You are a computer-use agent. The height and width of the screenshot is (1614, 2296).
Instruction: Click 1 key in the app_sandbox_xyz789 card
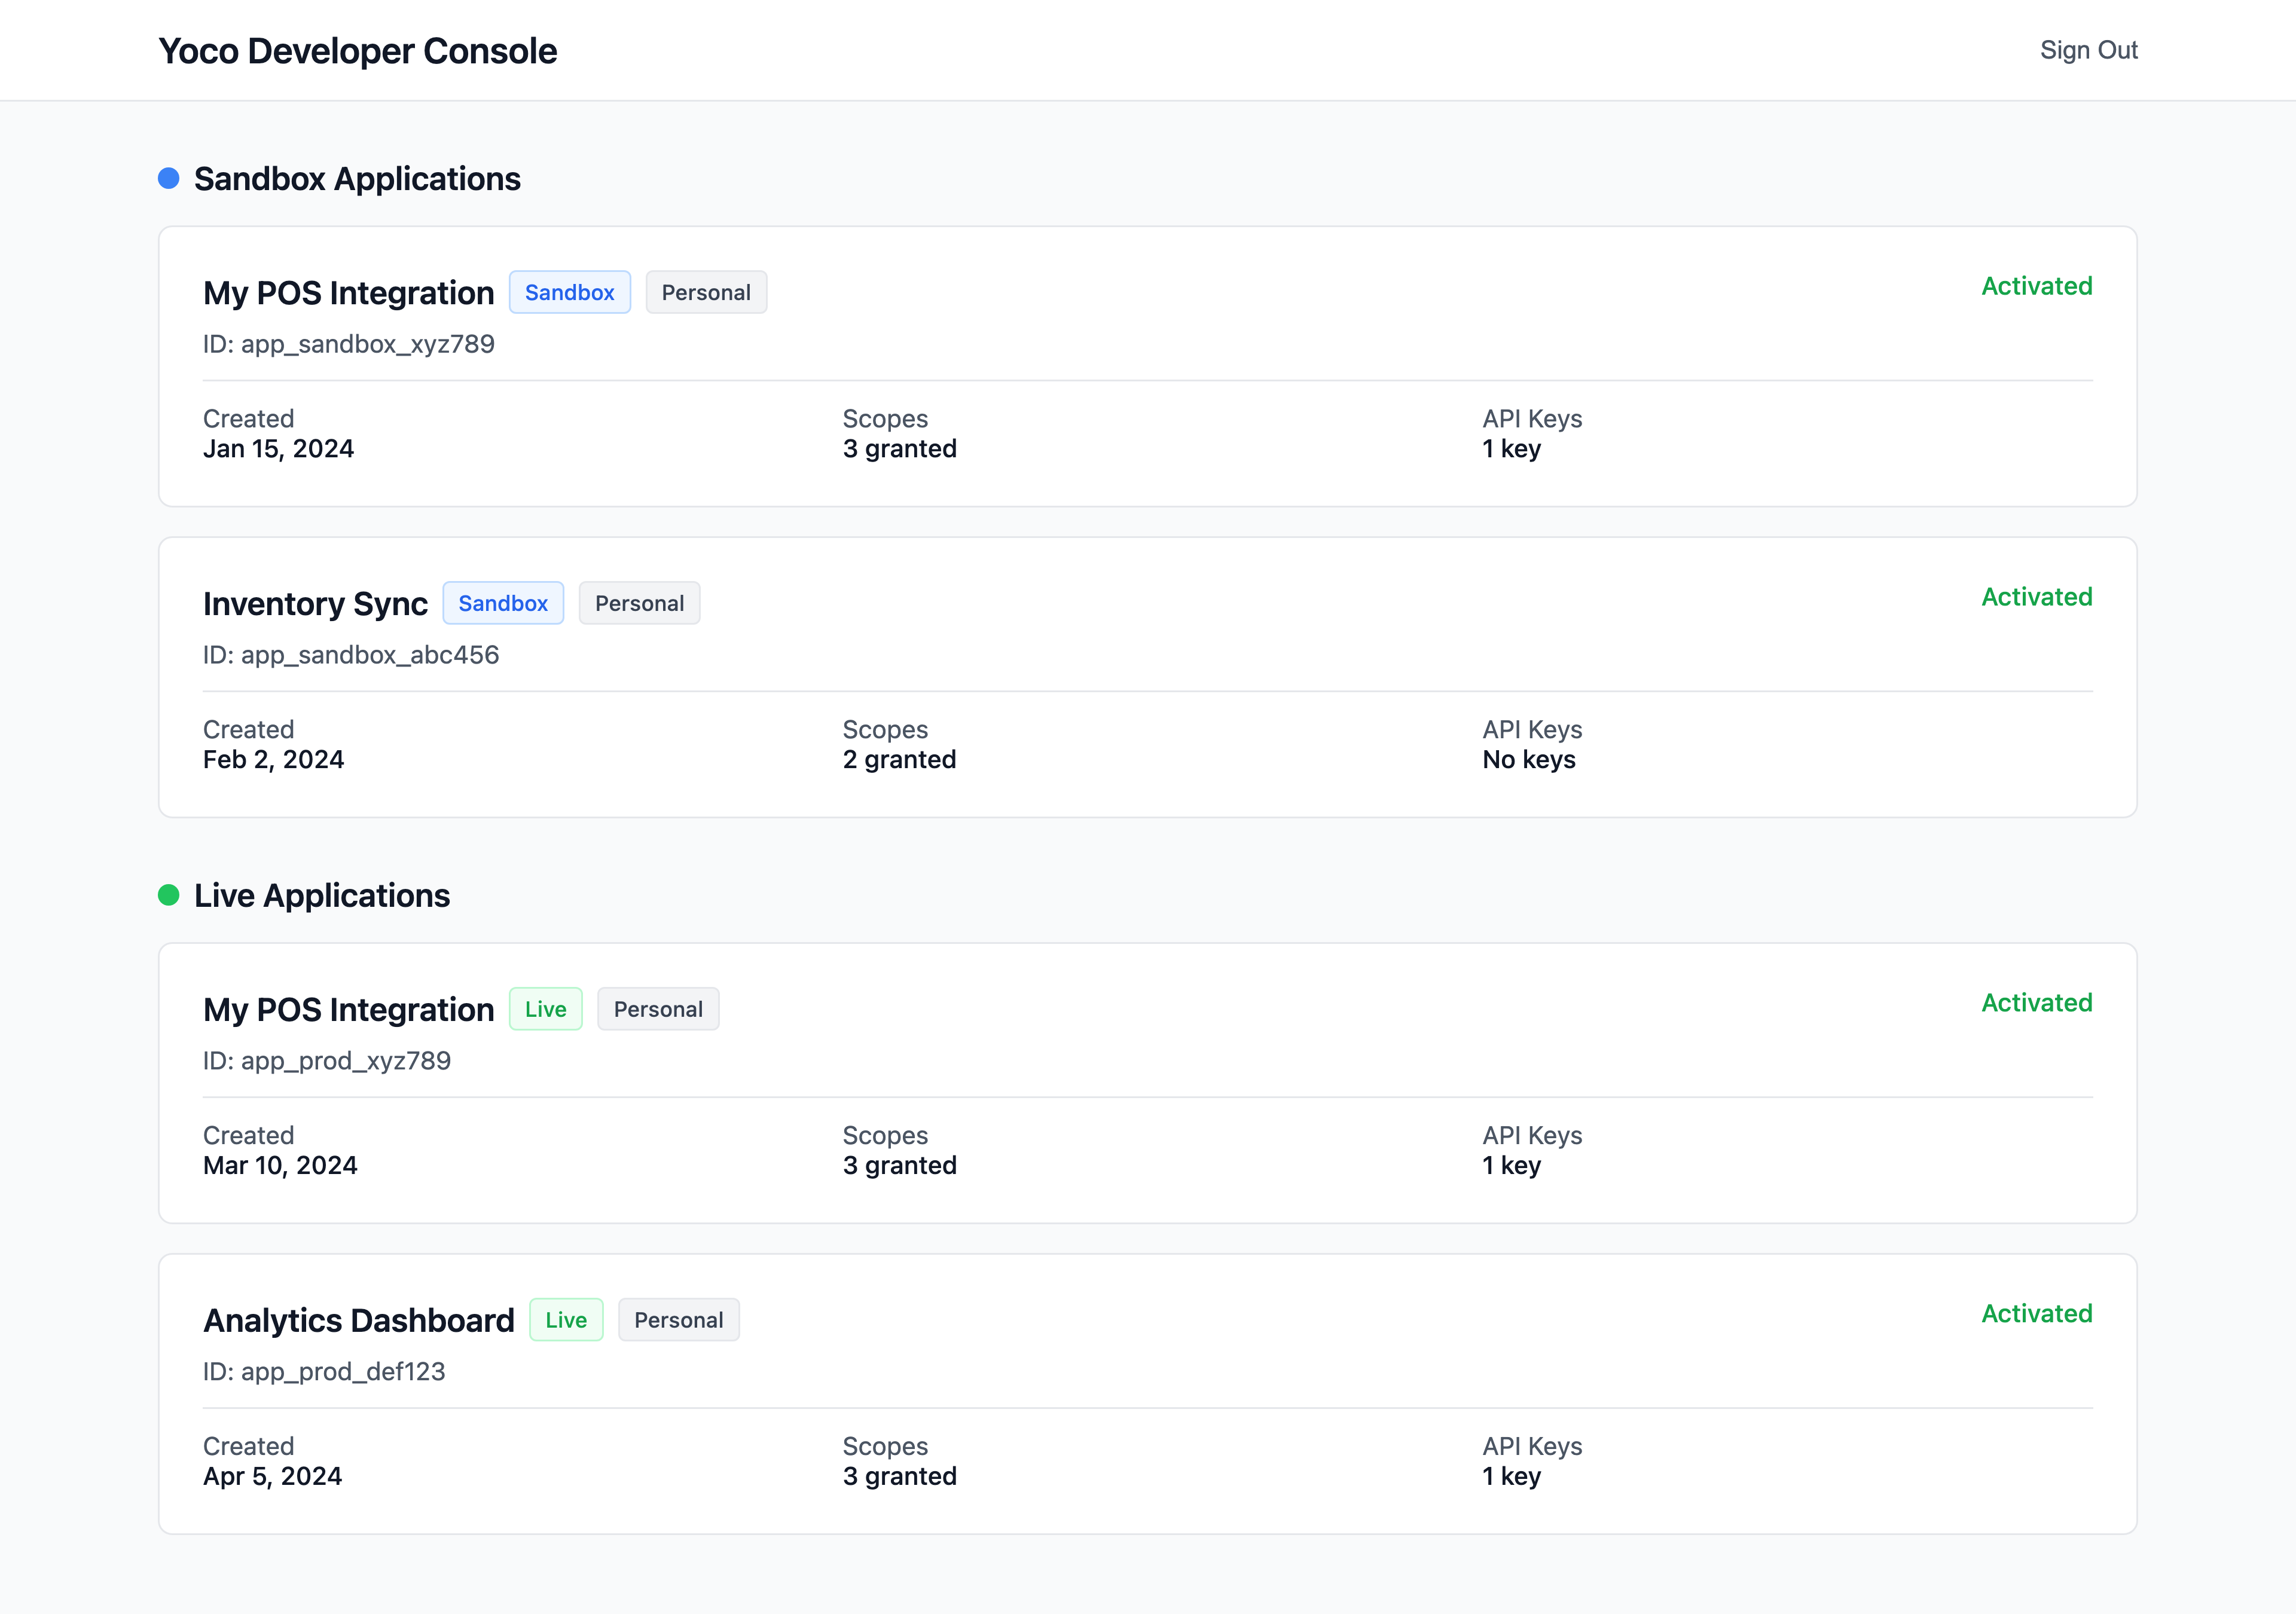click(x=1511, y=449)
